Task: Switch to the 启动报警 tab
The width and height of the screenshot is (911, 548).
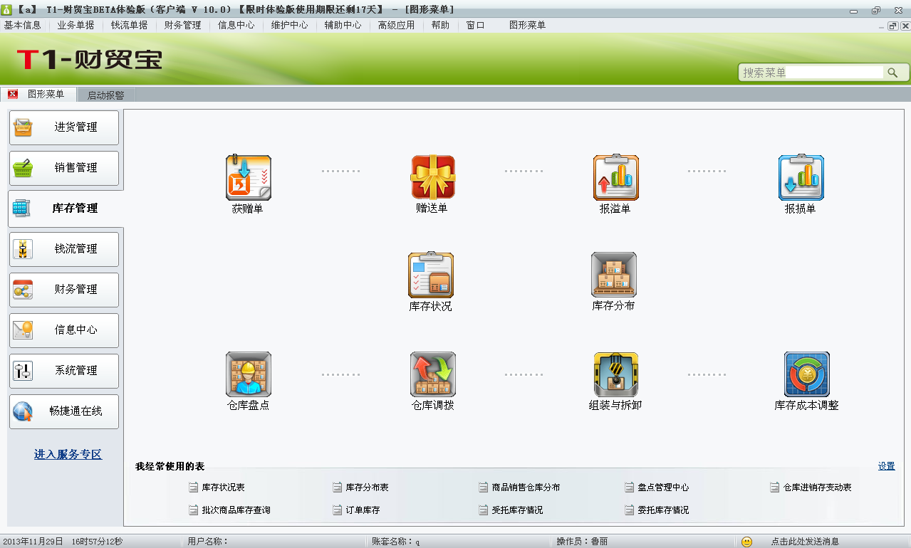Action: [105, 95]
